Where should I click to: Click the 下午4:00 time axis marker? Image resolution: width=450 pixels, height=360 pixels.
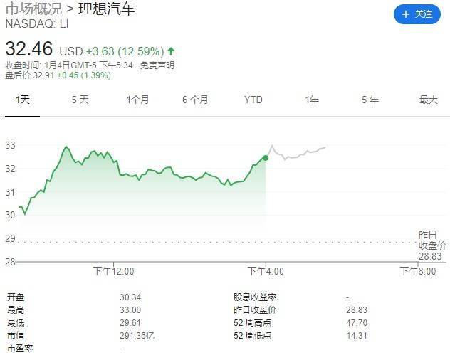click(266, 271)
